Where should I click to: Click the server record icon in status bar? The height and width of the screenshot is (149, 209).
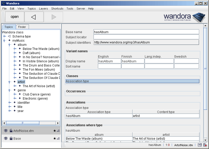coord(205,145)
